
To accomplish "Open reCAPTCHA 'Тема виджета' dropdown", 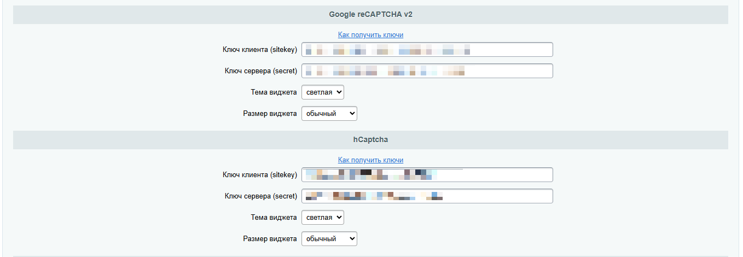I will [x=323, y=92].
